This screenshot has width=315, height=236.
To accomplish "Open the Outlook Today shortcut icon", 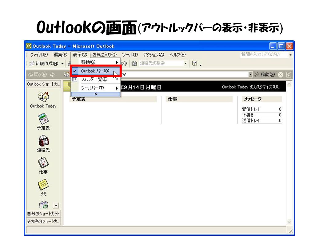I will point(43,97).
